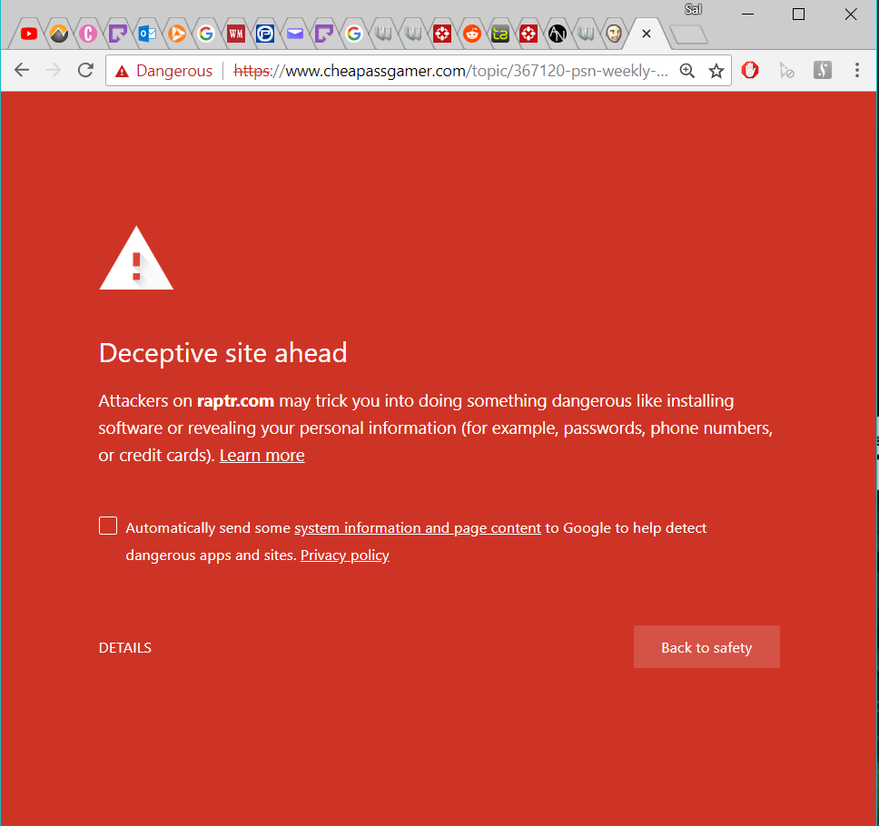Open the green 'ta' icon tab
This screenshot has width=879, height=826.
coord(500,34)
